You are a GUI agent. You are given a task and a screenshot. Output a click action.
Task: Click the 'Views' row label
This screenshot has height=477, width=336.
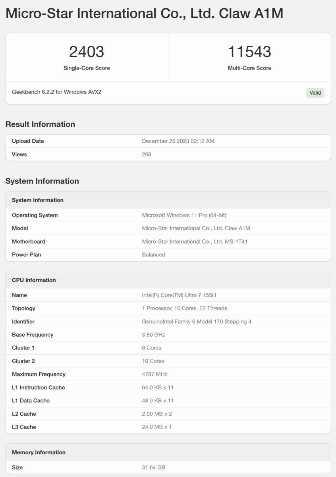19,154
